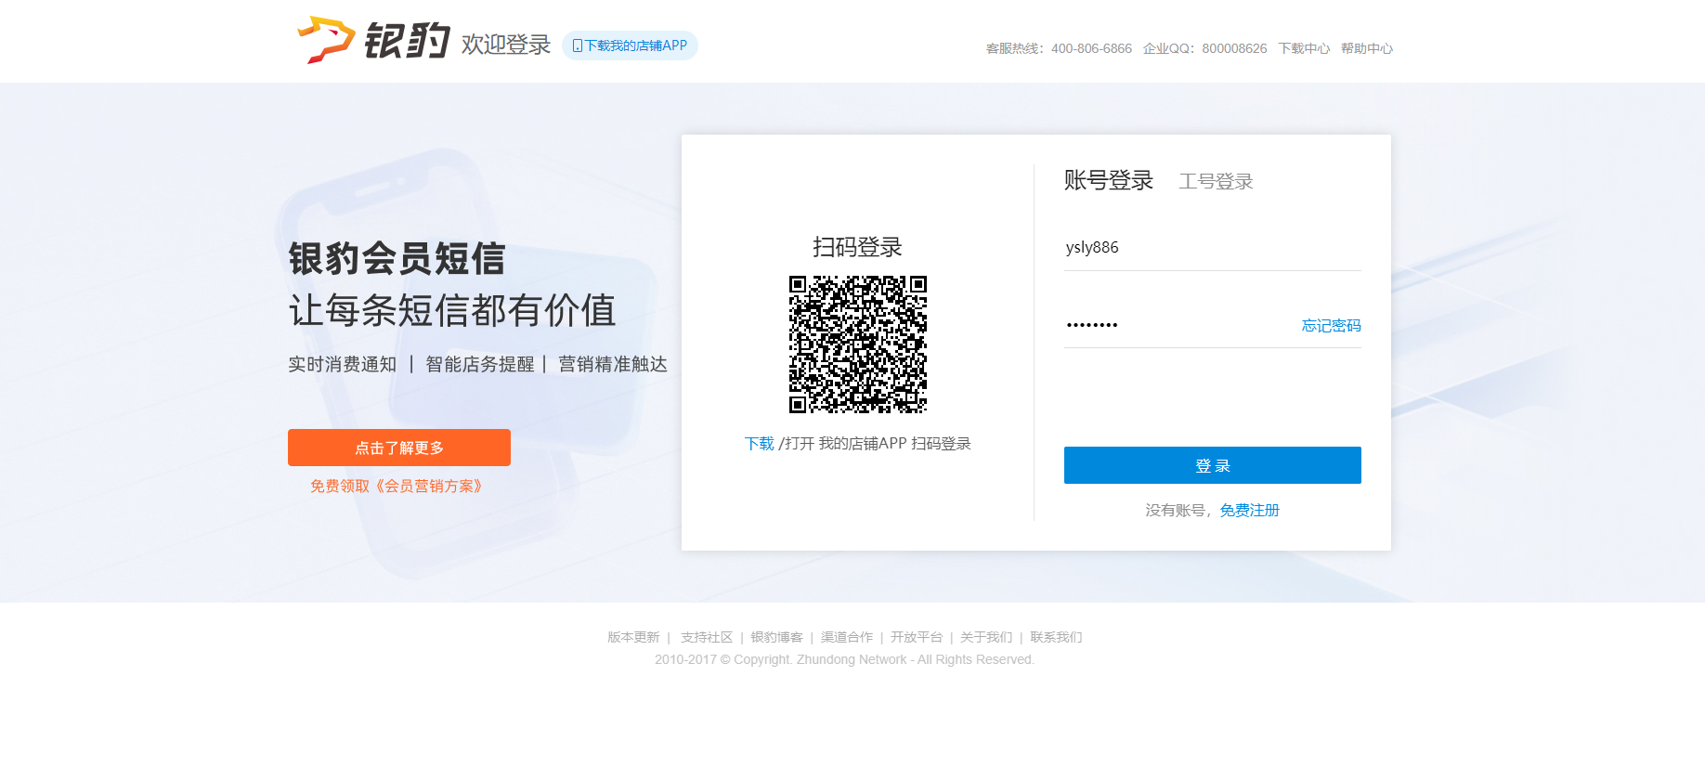
Task: Click the QR code for scan login
Action: (857, 344)
